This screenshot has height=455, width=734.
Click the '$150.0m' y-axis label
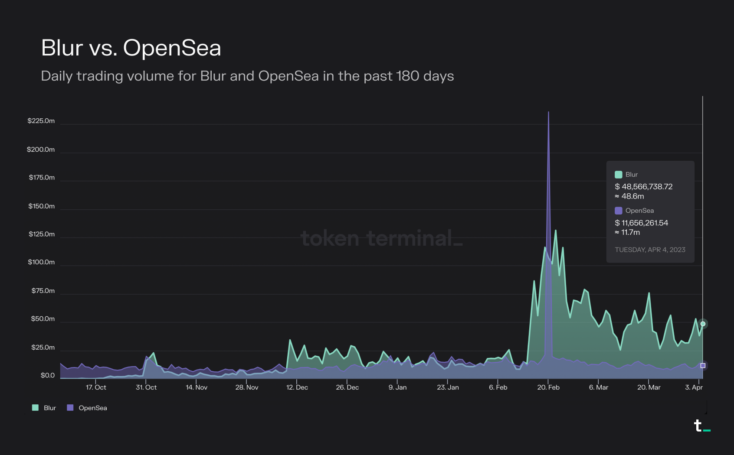coord(42,206)
